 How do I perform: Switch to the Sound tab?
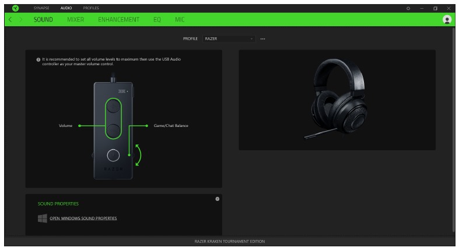point(43,20)
